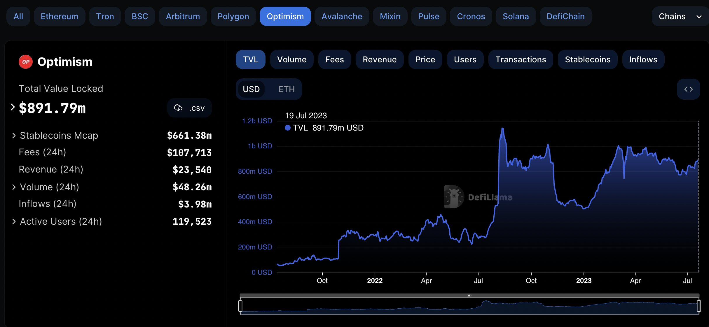This screenshot has height=327, width=709.
Task: Toggle the Stablecoins chart metric
Action: pos(588,59)
